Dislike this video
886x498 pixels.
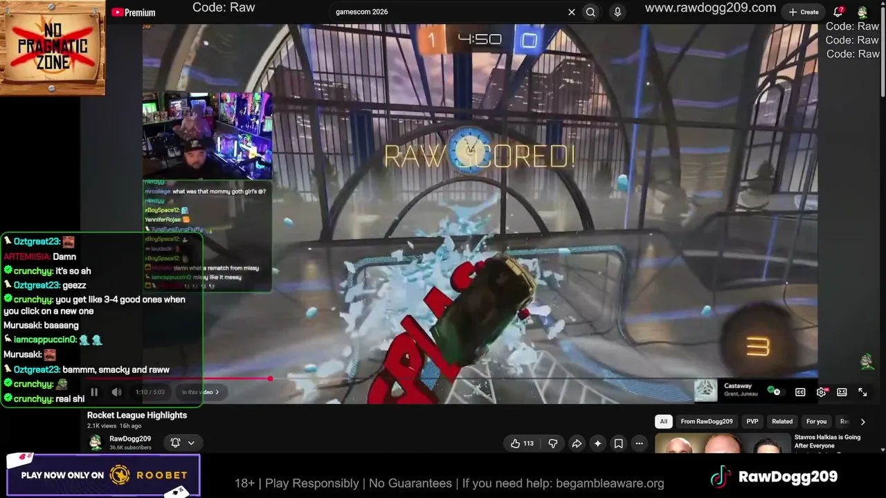pos(552,443)
